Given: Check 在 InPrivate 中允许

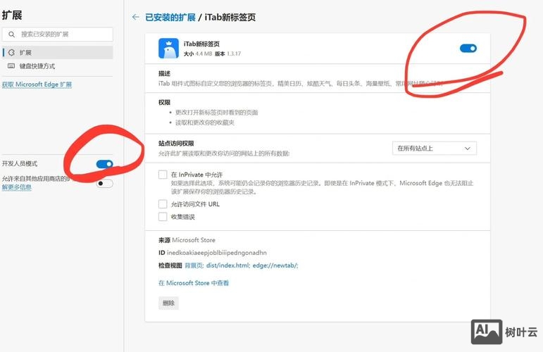Looking at the screenshot, I should [163, 175].
